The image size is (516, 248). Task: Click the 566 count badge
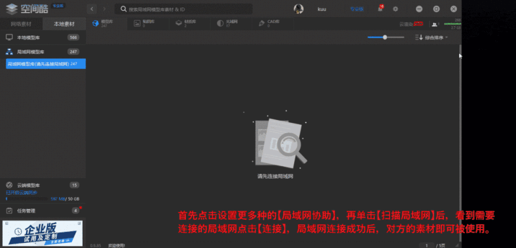[x=73, y=37]
